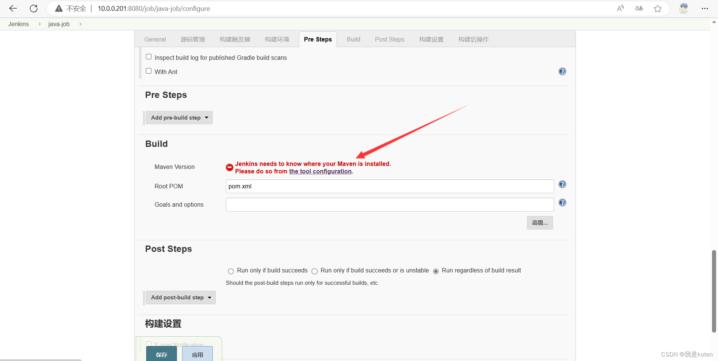
Task: Add page to favorites star icon
Action: [x=658, y=8]
